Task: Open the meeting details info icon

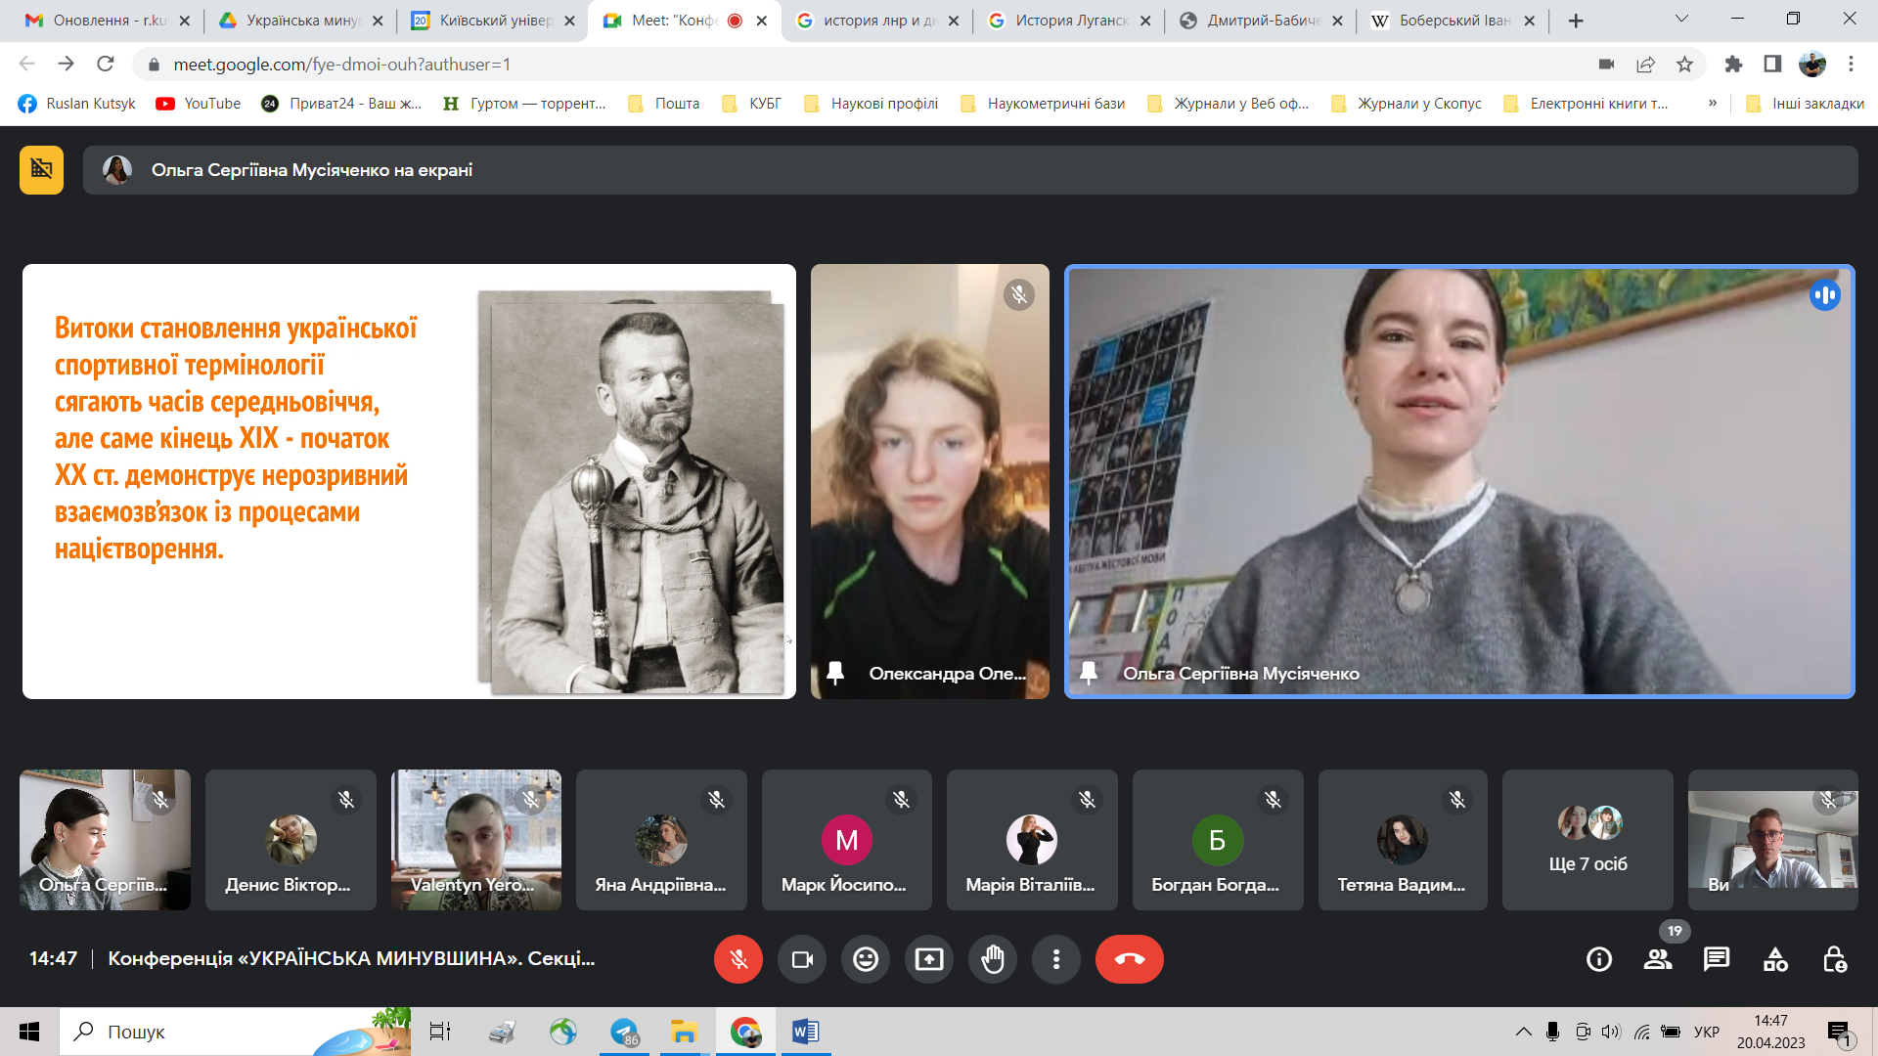Action: [1599, 959]
